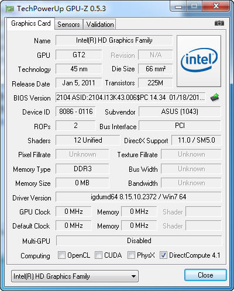234x291 pixels.
Task: Click the Multi-GPU field showing Disabled
Action: (139, 241)
